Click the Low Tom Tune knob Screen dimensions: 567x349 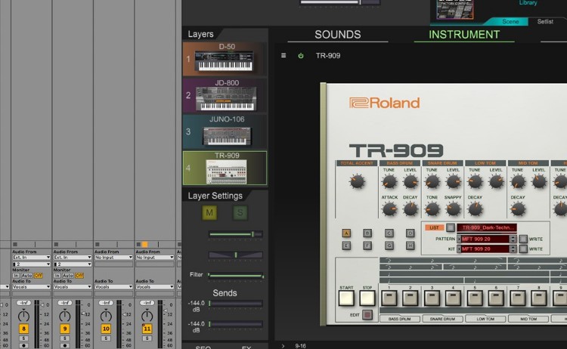click(x=476, y=182)
